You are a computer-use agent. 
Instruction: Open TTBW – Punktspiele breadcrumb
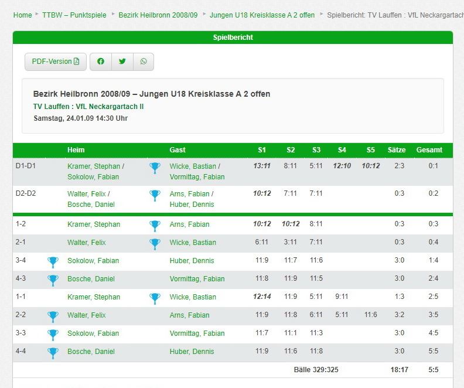(x=74, y=15)
